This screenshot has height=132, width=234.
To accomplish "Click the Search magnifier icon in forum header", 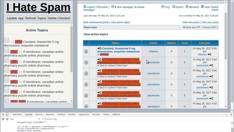I will (174, 7).
